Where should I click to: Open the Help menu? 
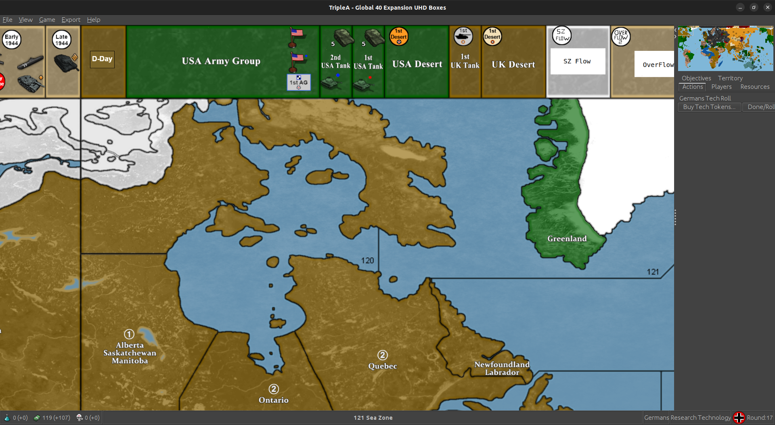94,19
